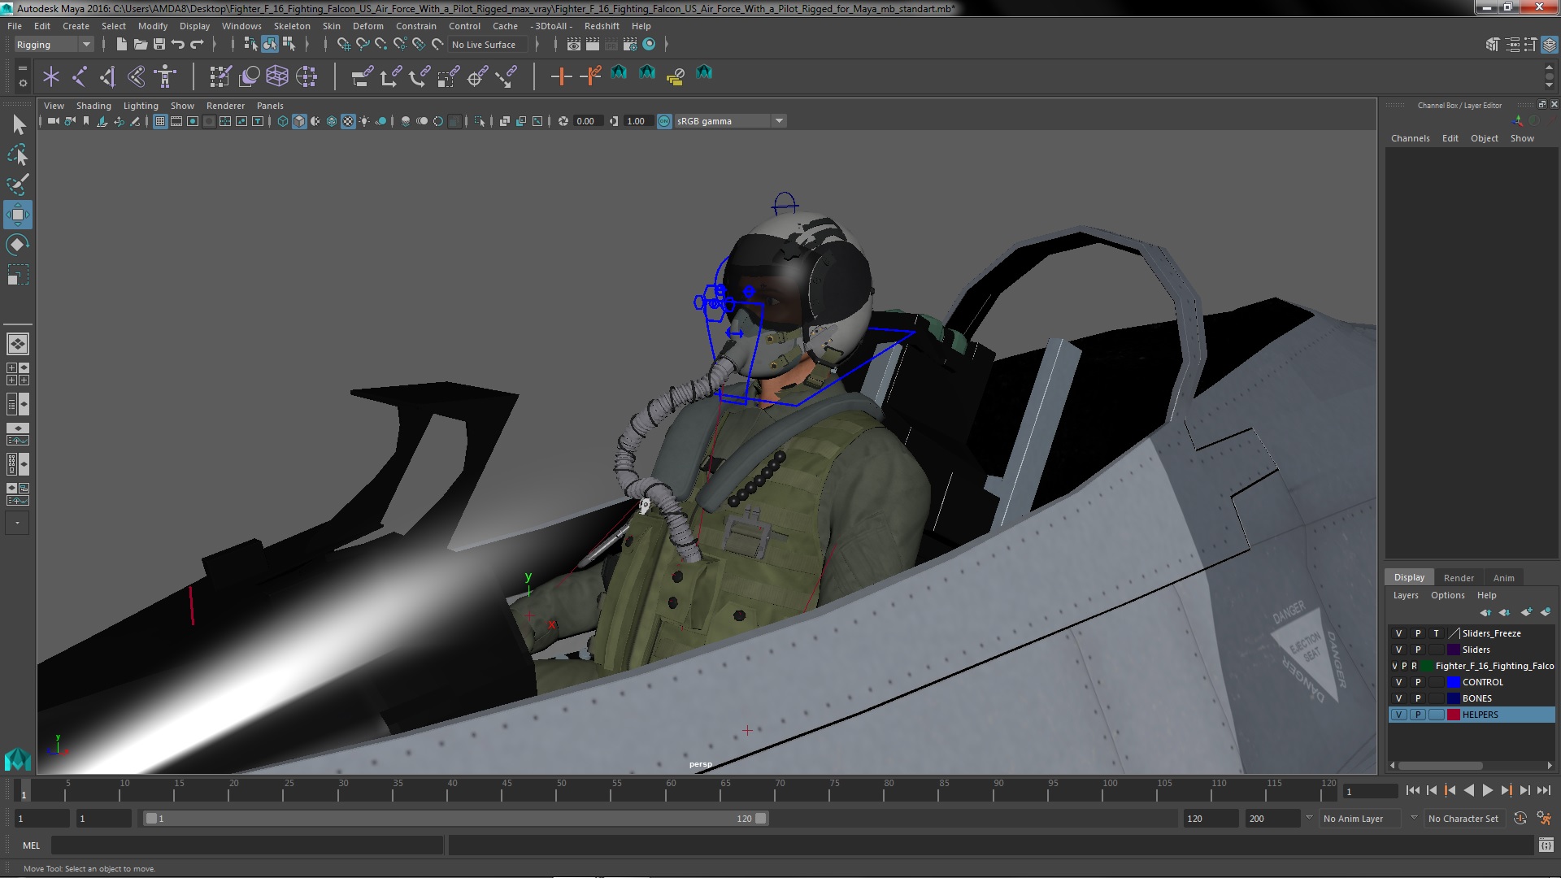Activate the Lasso select tool
This screenshot has height=878, width=1561.
[18, 154]
